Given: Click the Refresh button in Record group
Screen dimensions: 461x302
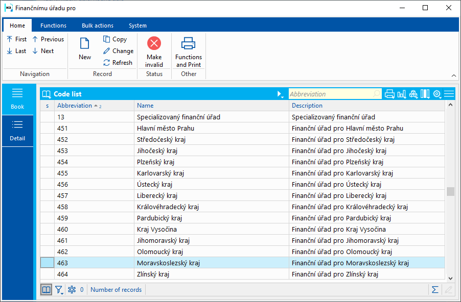Looking at the screenshot, I should [x=118, y=63].
